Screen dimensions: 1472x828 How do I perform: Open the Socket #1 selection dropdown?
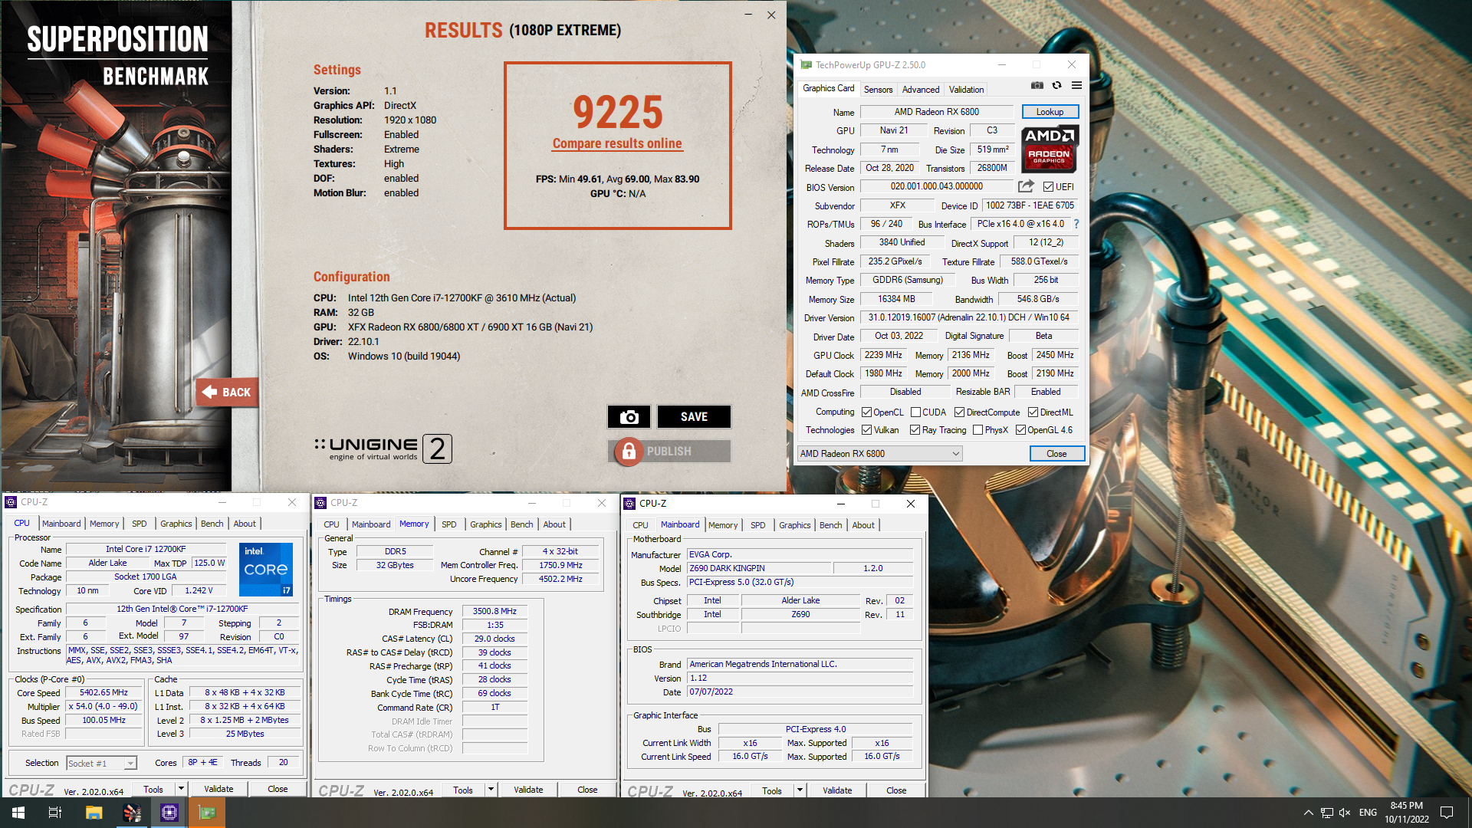pyautogui.click(x=101, y=763)
